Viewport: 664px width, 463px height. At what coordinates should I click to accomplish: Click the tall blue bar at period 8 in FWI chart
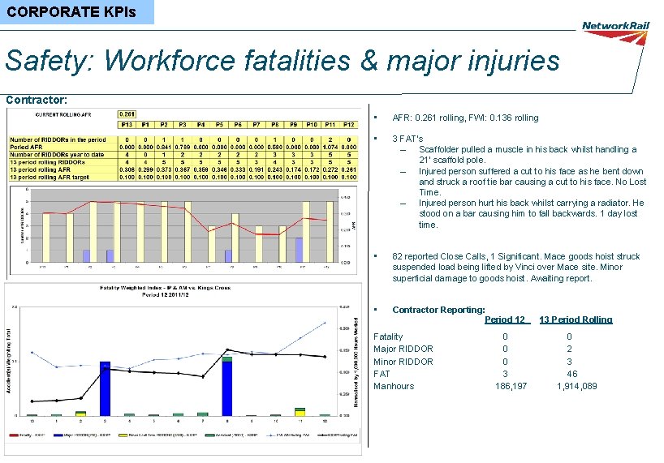227,388
